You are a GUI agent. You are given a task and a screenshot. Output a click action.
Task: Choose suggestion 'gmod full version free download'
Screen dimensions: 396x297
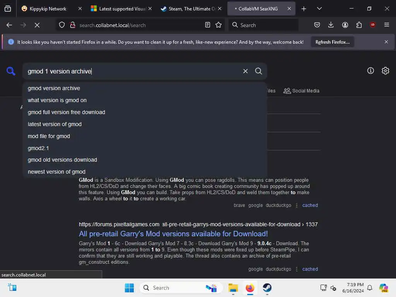pos(145,112)
